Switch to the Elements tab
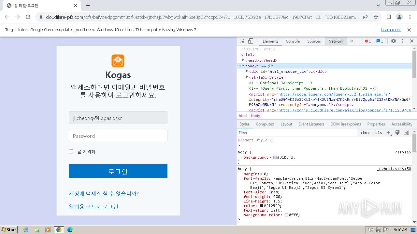This screenshot has height=234, width=417. [x=270, y=41]
